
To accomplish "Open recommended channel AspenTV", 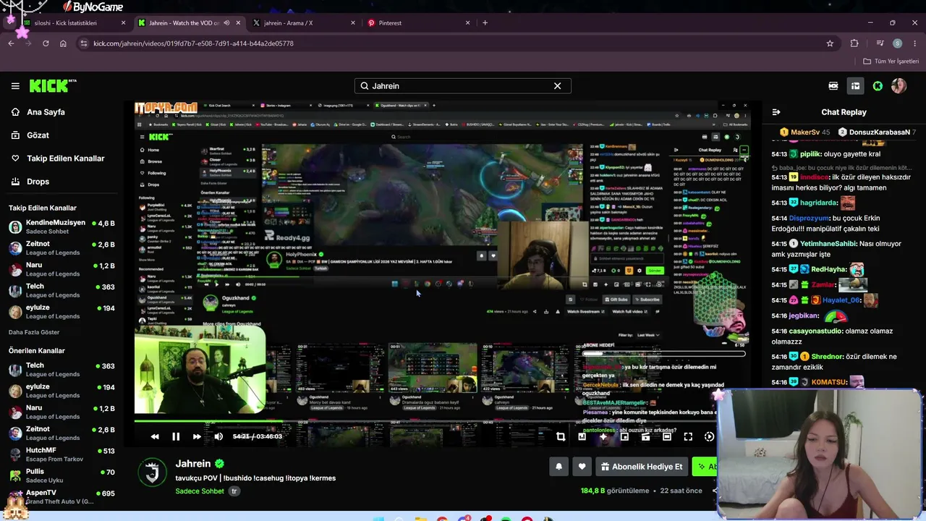I will pyautogui.click(x=61, y=496).
